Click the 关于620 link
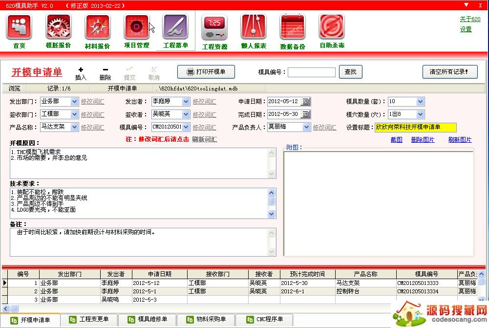Image resolution: width=489 pixels, height=328 pixels. click(x=470, y=19)
